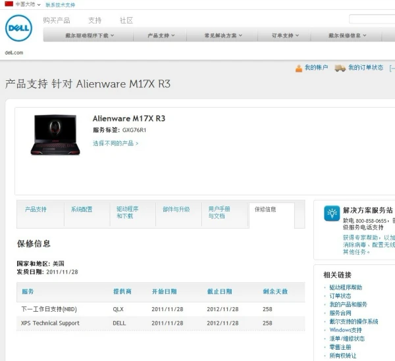Image resolution: width=395 pixels, height=361 pixels.
Task: Open 社区 top menu
Action: click(x=126, y=20)
